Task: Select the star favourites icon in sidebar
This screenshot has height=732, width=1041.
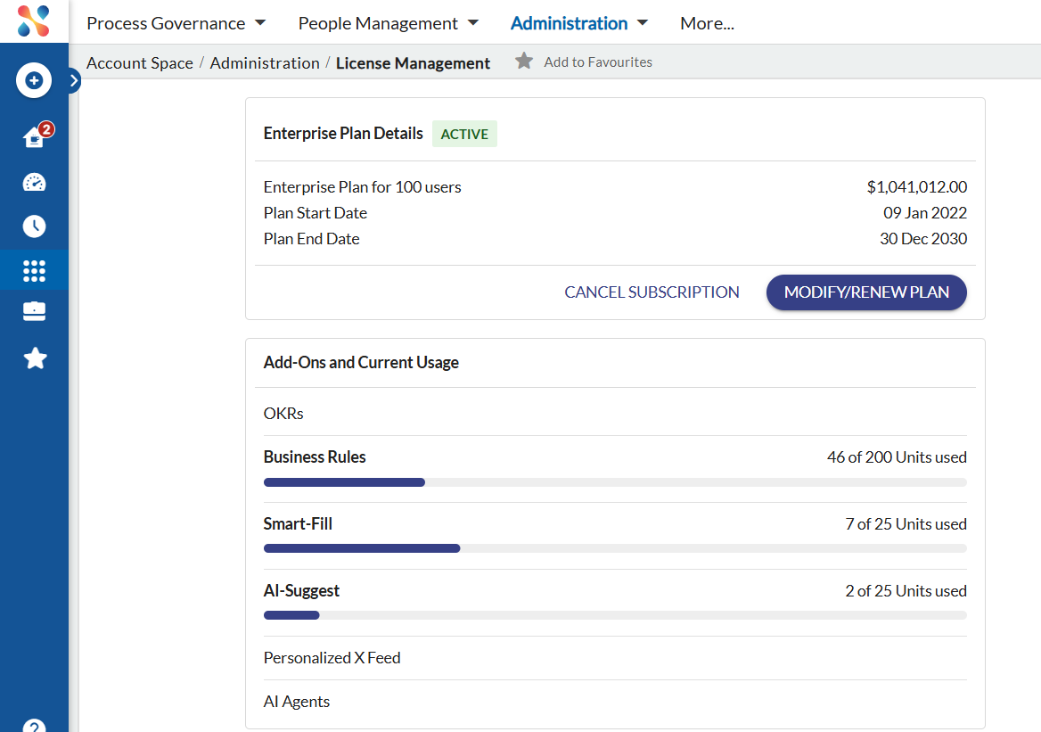Action: pyautogui.click(x=34, y=358)
